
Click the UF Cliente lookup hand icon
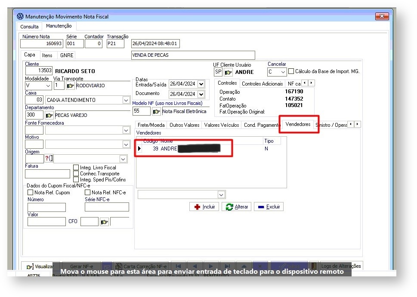coord(228,72)
